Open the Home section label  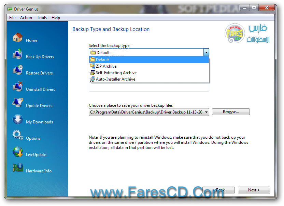pos(32,40)
